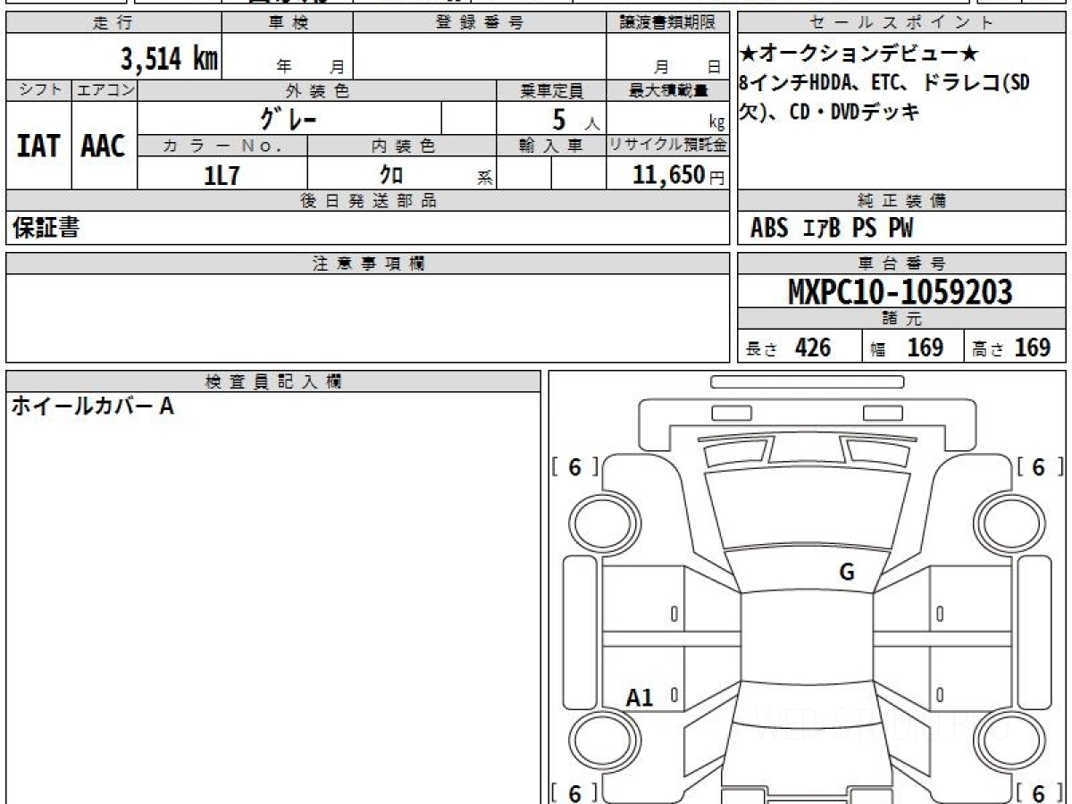Select color number 1L7
The width and height of the screenshot is (1072, 804).
pyautogui.click(x=222, y=175)
